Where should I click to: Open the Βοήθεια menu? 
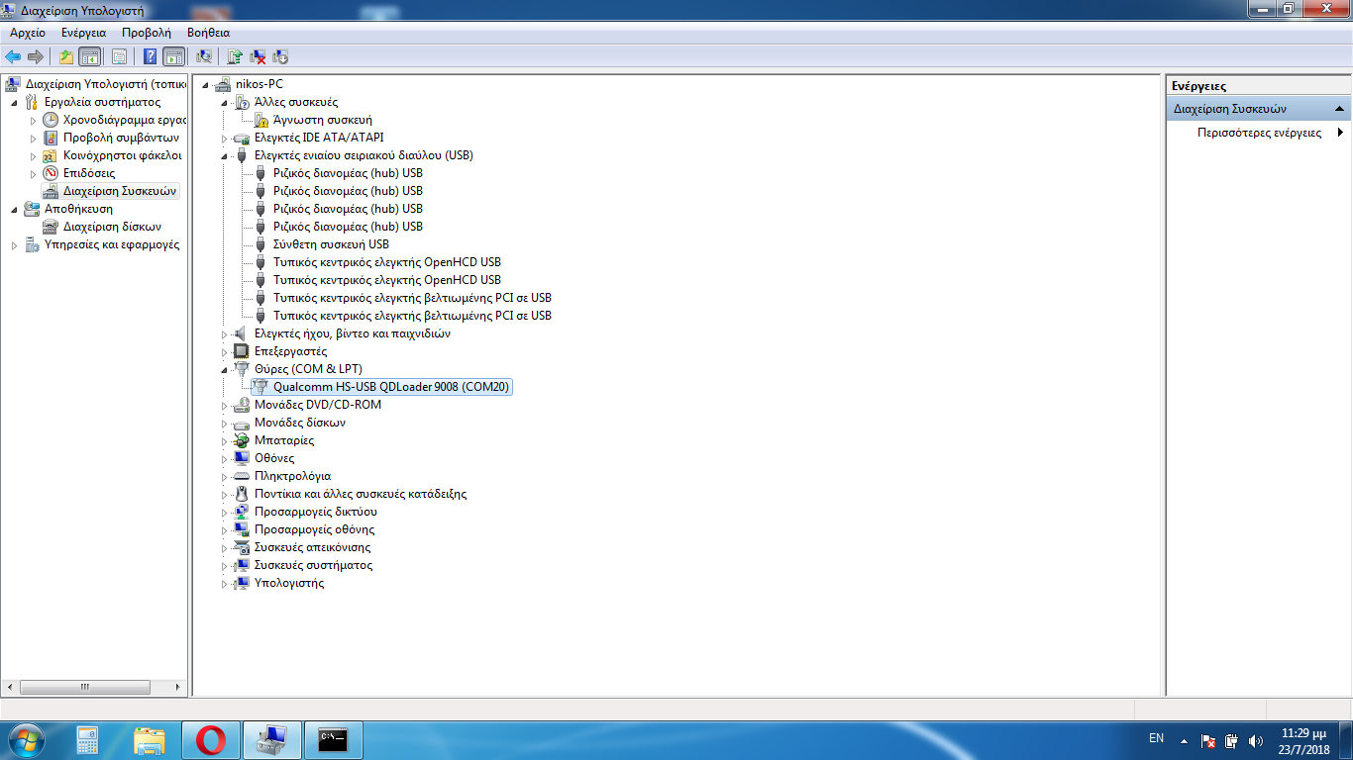208,33
